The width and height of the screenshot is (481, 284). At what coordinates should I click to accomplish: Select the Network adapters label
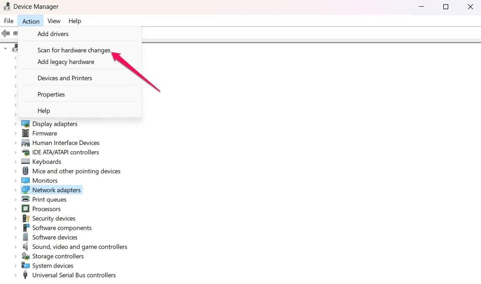tap(56, 190)
